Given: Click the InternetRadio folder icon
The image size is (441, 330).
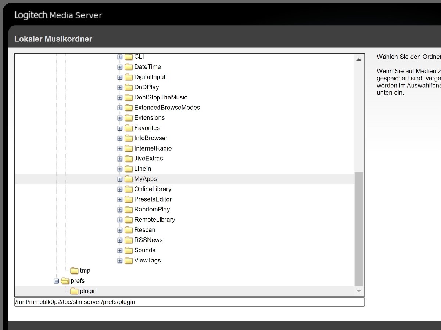Looking at the screenshot, I should pyautogui.click(x=128, y=148).
